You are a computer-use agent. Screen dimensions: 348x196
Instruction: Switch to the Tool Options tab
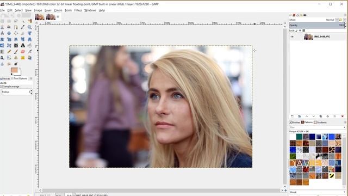click(x=19, y=78)
